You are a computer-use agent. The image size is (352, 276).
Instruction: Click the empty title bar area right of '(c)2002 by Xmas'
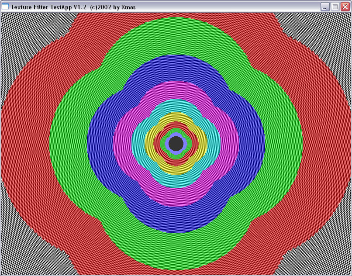(227, 7)
